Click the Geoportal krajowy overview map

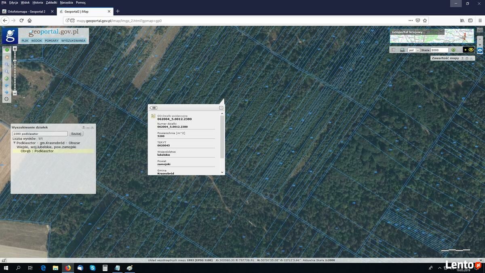(432, 36)
